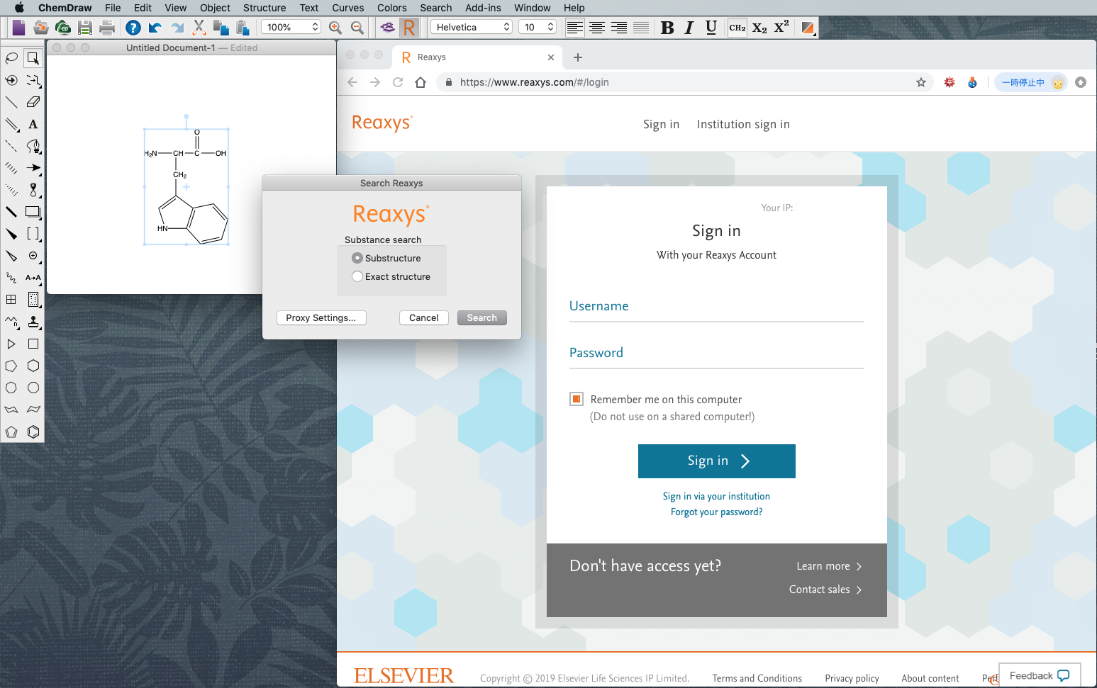This screenshot has width=1097, height=688.
Task: Click the Print icon in toolbar
Action: click(x=107, y=28)
